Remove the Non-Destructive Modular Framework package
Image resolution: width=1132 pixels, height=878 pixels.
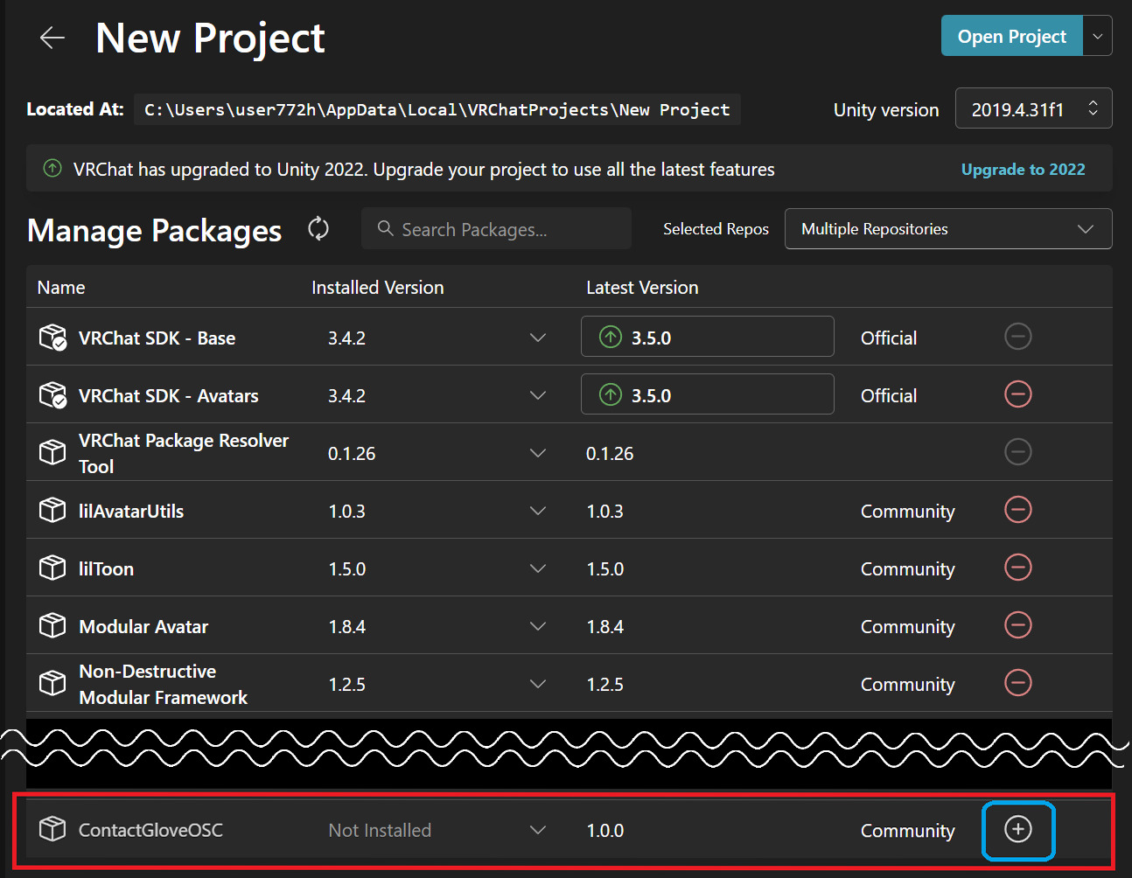coord(1018,683)
